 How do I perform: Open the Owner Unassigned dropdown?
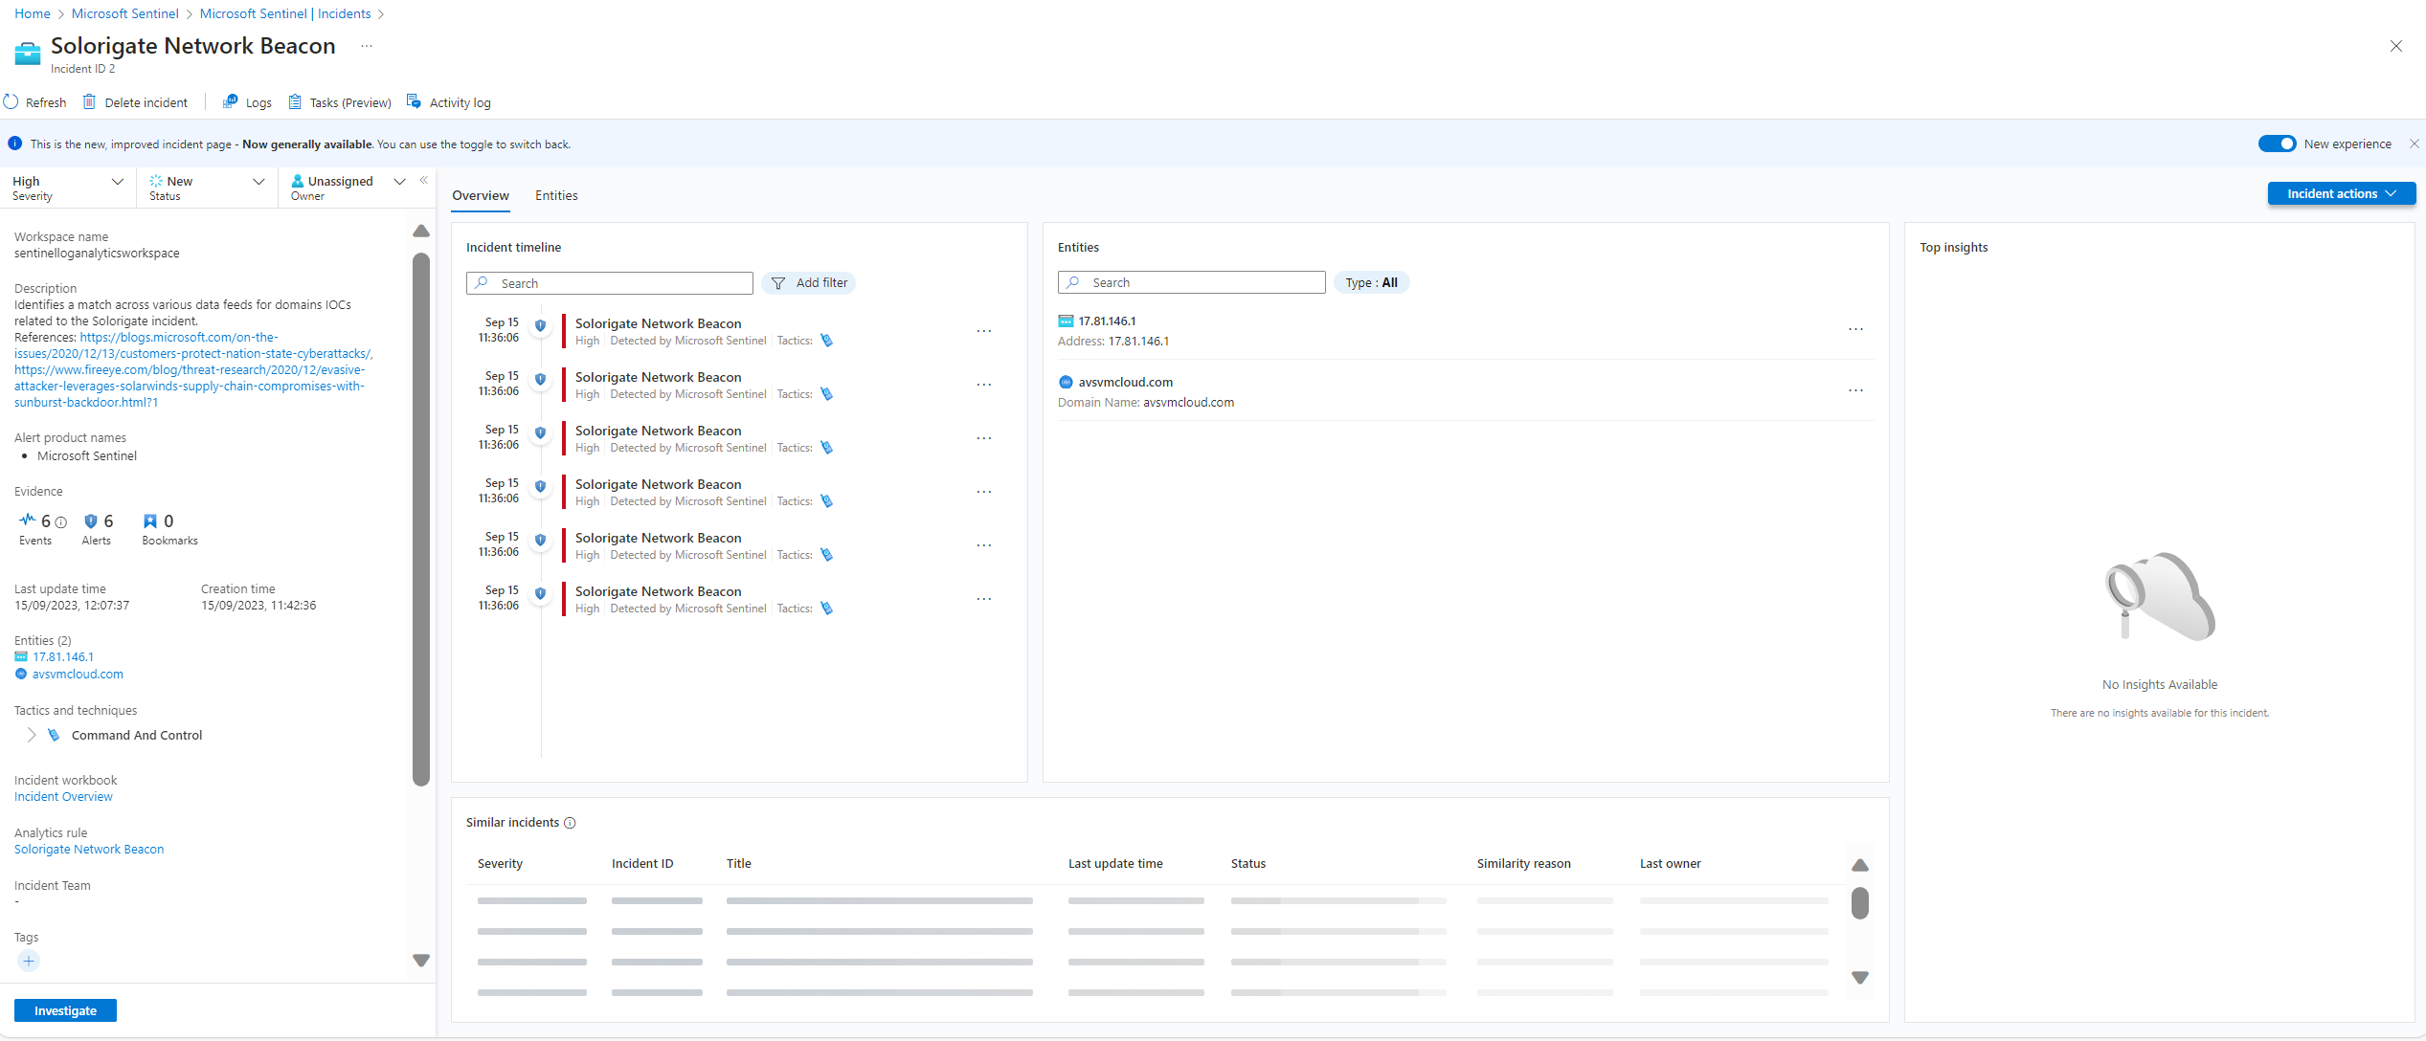pos(348,188)
